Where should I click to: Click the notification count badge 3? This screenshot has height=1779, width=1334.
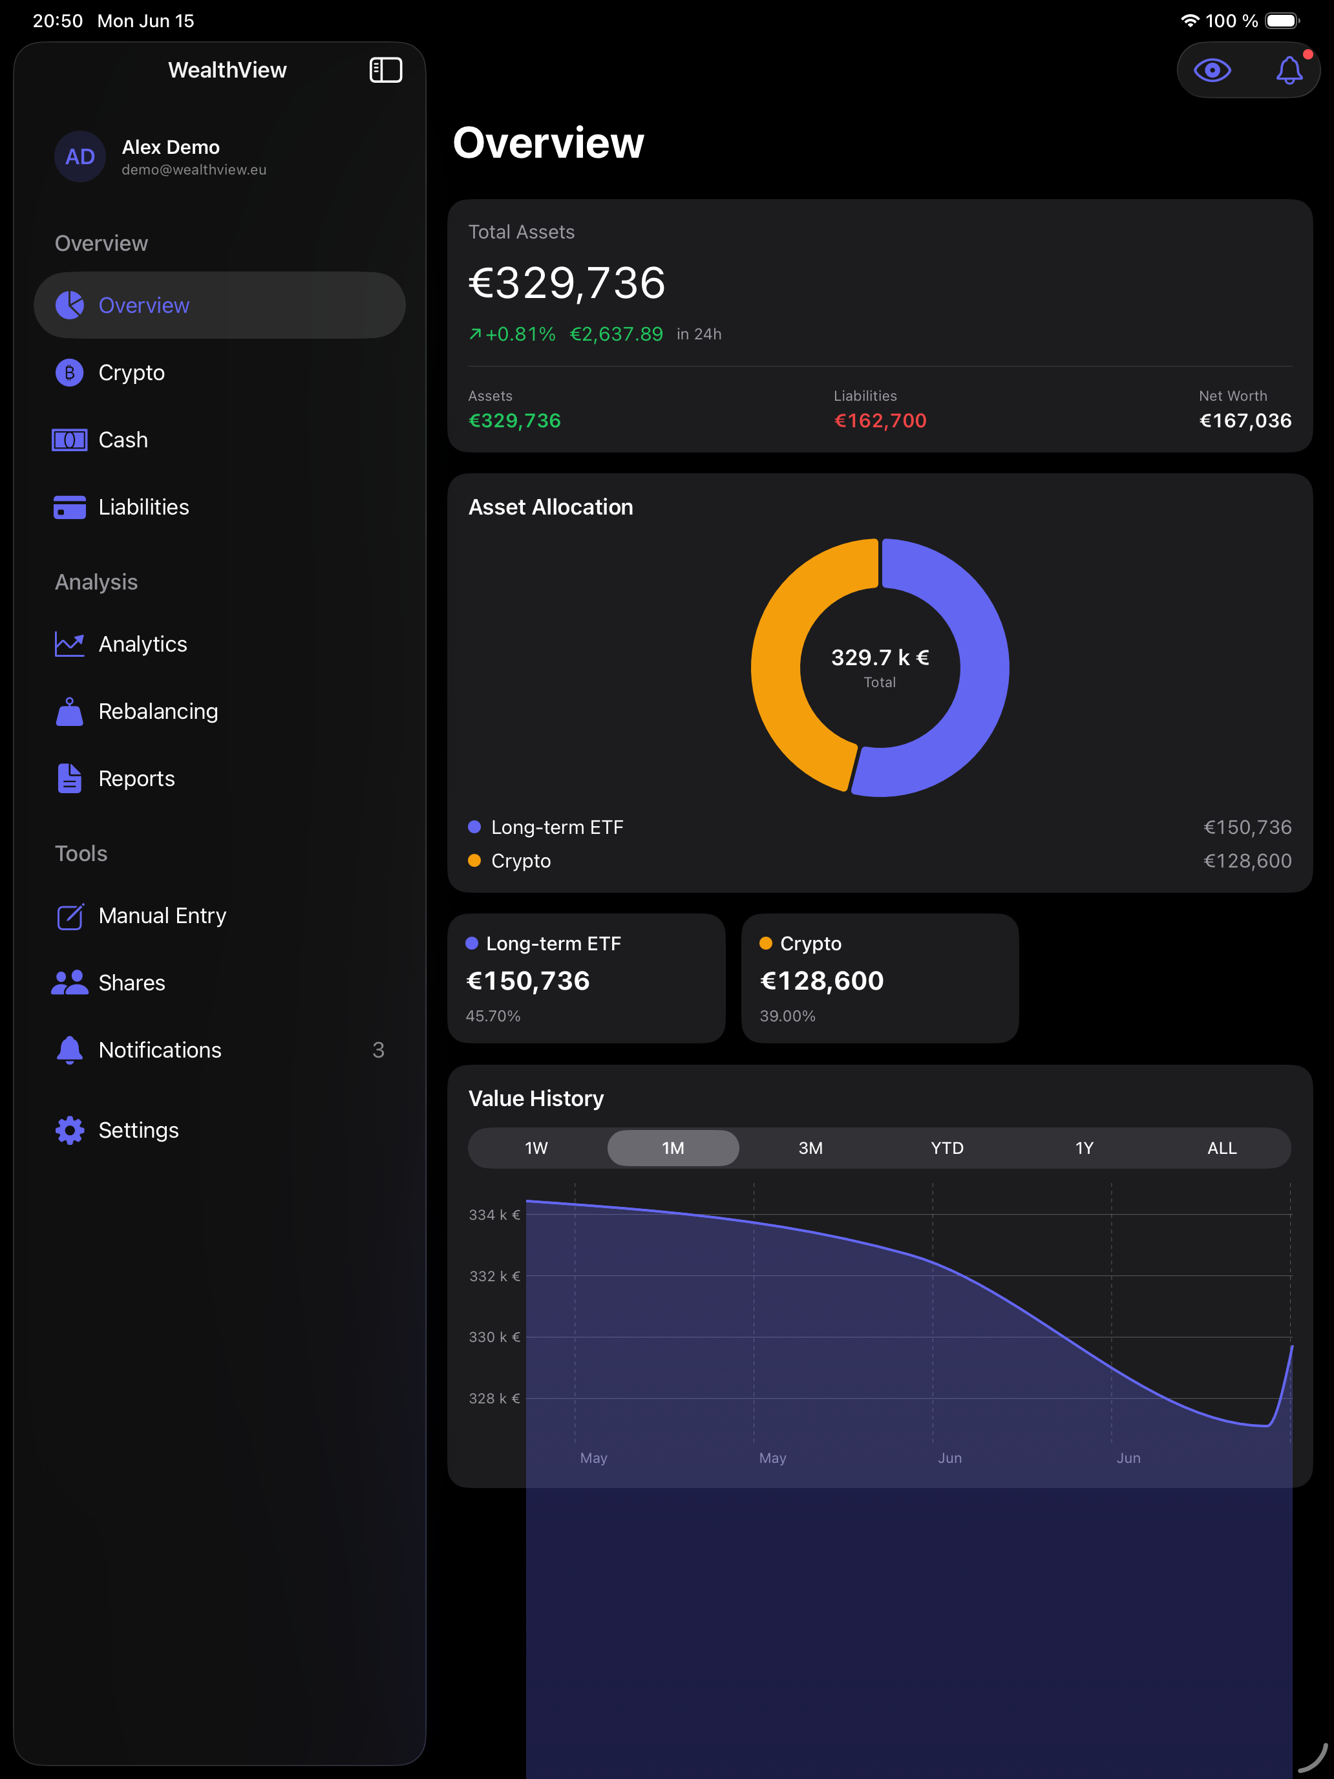click(x=378, y=1050)
